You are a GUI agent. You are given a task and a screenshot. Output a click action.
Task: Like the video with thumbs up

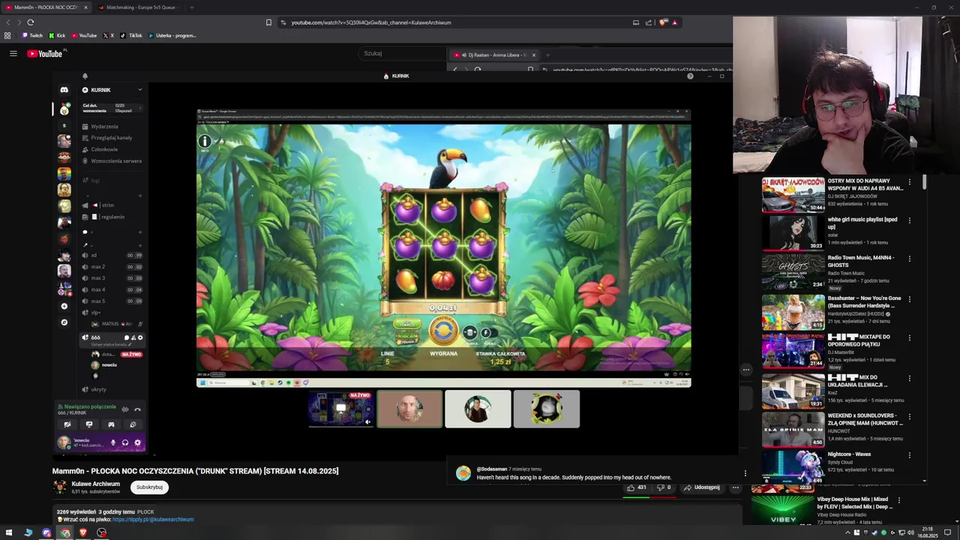(637, 487)
